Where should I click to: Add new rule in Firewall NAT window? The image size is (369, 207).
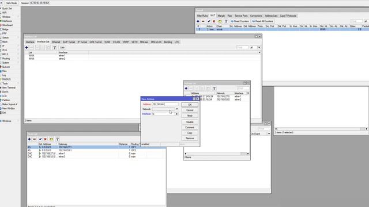198,21
